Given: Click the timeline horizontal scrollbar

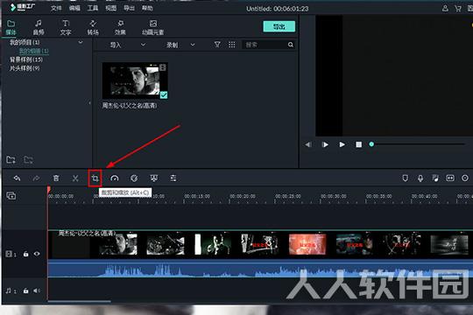Looking at the screenshot, I should (x=80, y=301).
